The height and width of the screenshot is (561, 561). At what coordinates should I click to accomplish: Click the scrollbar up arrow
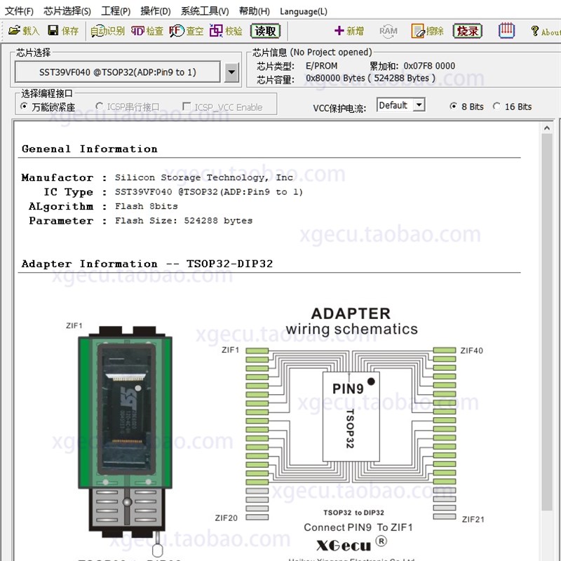pos(547,128)
